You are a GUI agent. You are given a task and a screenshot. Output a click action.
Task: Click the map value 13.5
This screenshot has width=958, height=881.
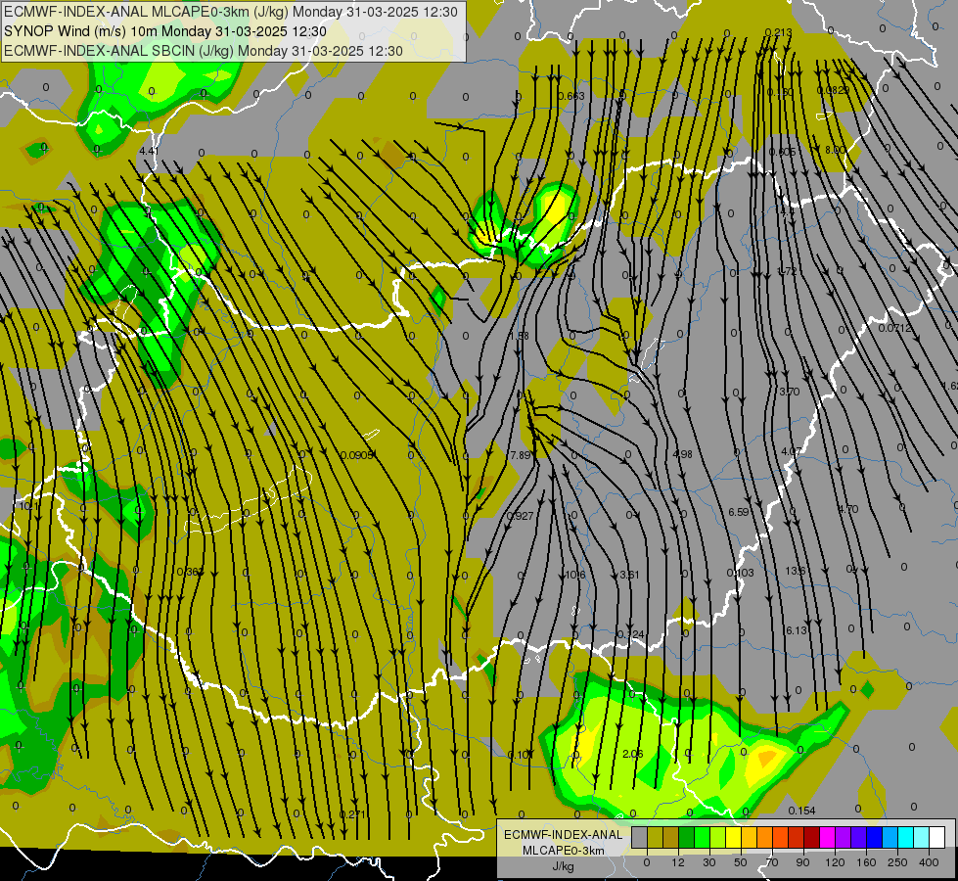click(796, 571)
